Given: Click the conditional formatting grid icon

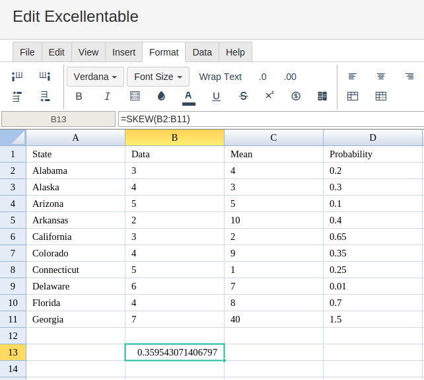Looking at the screenshot, I should tap(322, 96).
